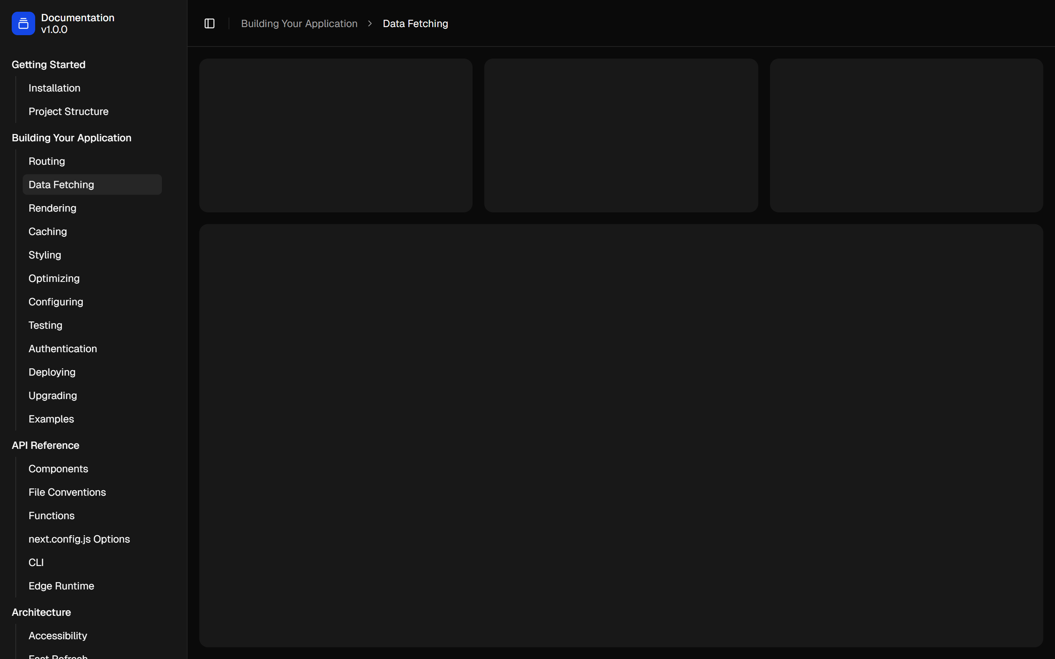Open the Installation sidebar page
The image size is (1055, 659).
pyautogui.click(x=55, y=88)
